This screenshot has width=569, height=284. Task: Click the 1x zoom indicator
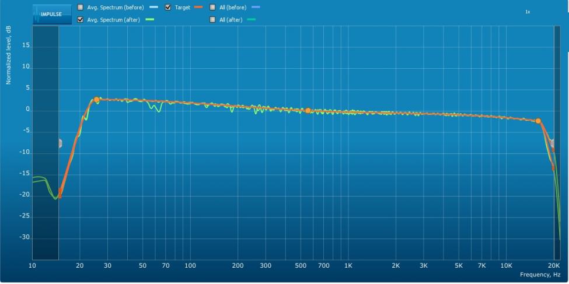coord(528,12)
